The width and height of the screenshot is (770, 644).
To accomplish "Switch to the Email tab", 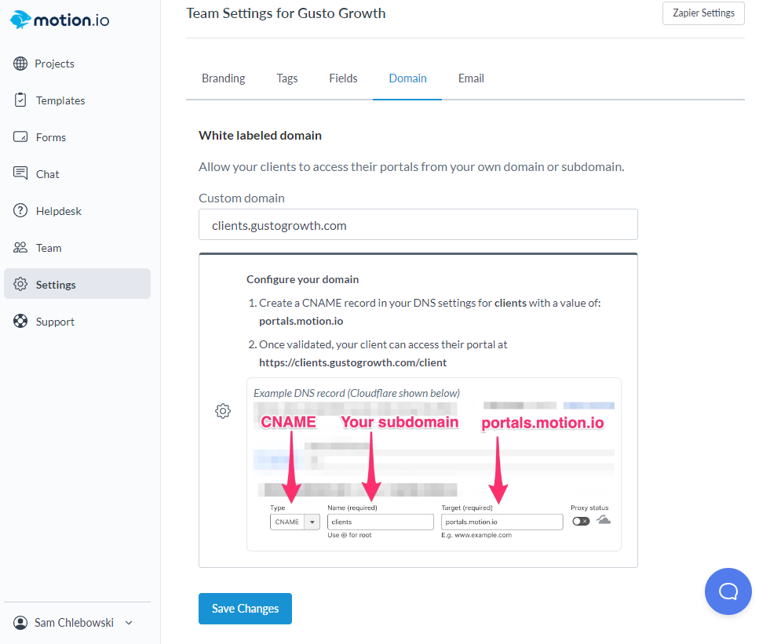I will click(471, 78).
